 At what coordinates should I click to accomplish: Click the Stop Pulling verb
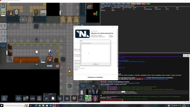[103, 10]
